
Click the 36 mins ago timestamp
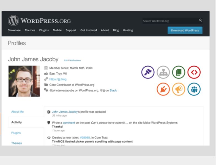point(59,116)
